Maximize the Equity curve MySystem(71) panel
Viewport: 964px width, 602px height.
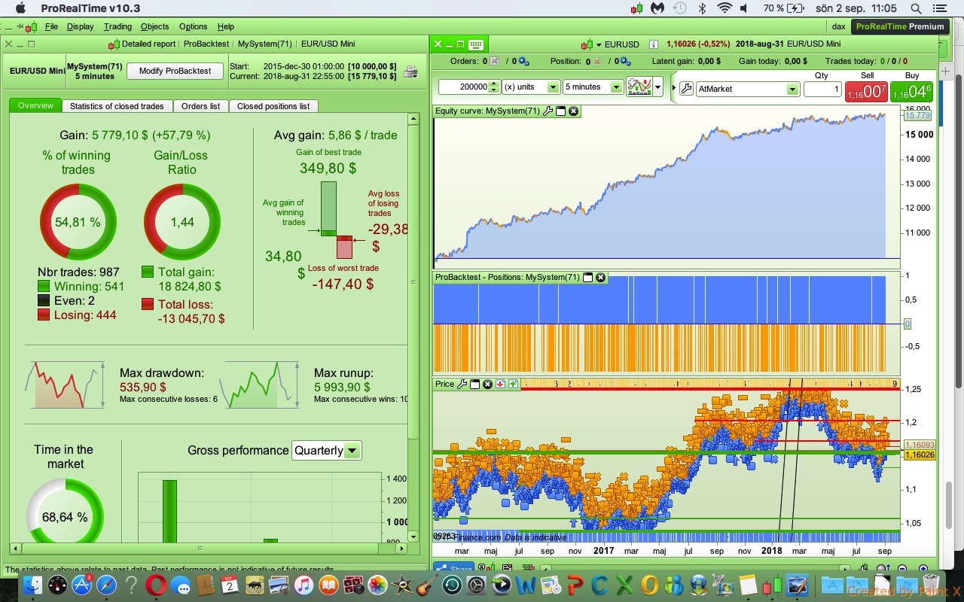[x=561, y=111]
